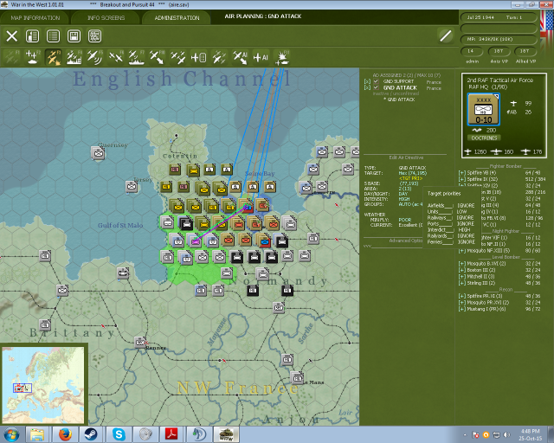Select the F4 strategic bombing icon with city skyline
554x443 pixels.
74,57
